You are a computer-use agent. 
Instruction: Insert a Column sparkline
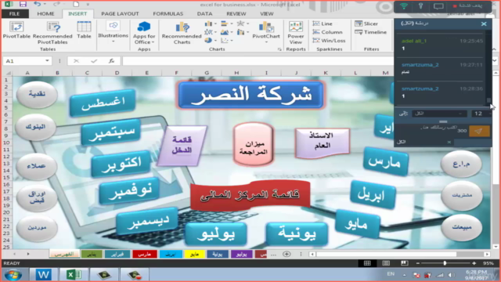tap(327, 32)
